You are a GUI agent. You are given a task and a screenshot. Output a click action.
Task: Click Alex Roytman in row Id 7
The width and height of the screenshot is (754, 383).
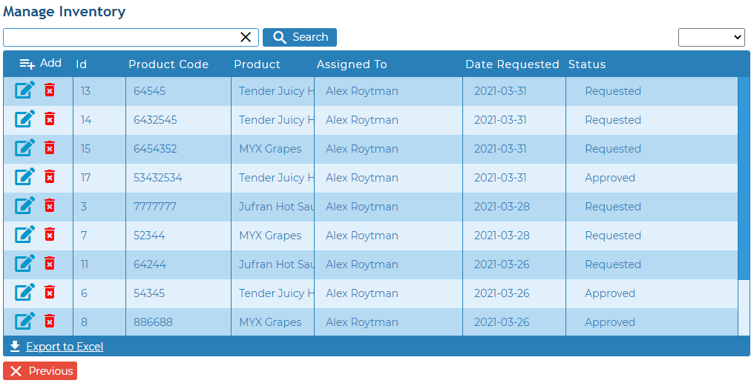click(361, 235)
